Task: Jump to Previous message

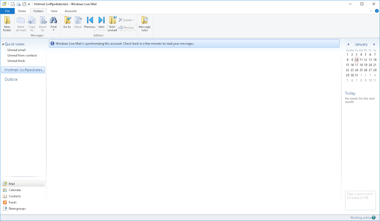Action: (90, 22)
